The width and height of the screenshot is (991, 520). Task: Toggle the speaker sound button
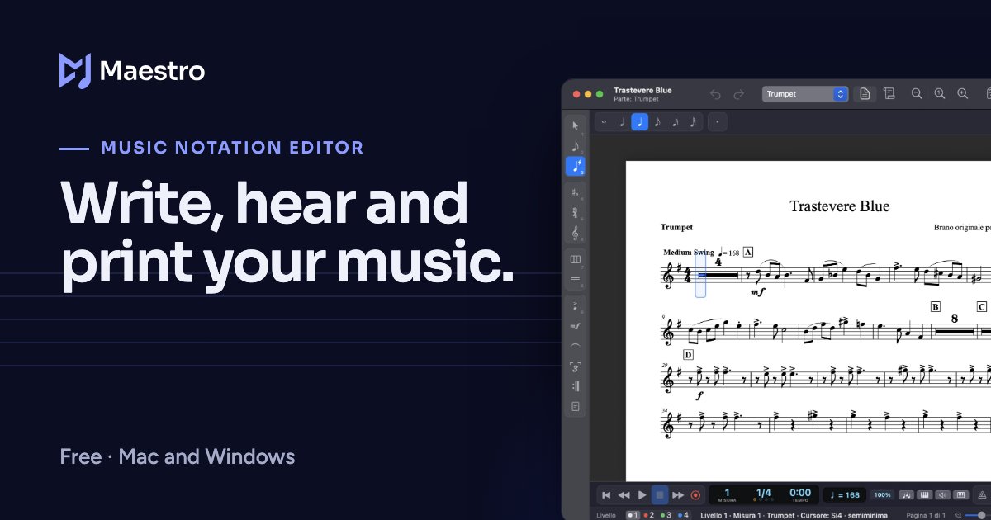click(x=942, y=495)
